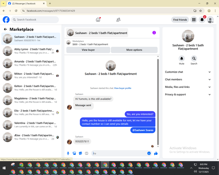
Task: Expand Chat members section
Action: pyautogui.click(x=188, y=80)
